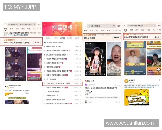This screenshot has height=130, width=162.
Task: Open AI搜 tab in VOGUE search screen
Action: [x=29, y=29]
